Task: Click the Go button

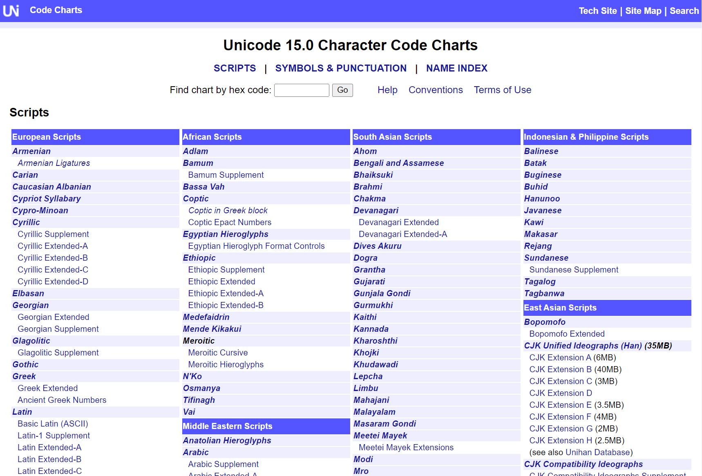Action: 342,90
